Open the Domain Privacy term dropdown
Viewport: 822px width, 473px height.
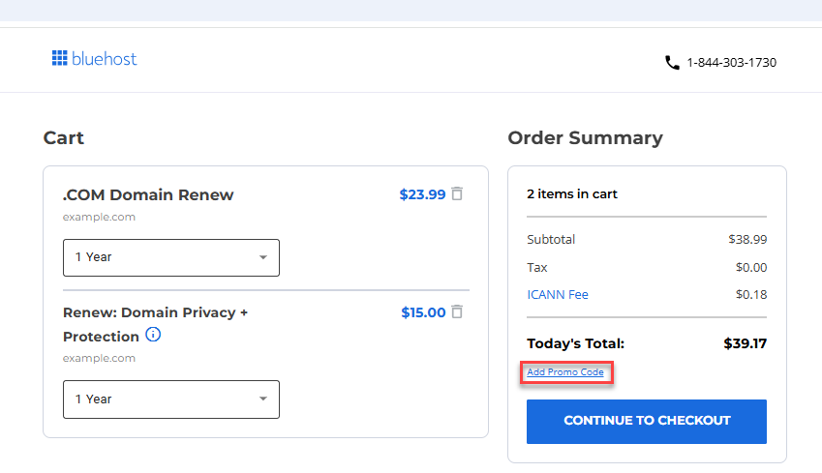[x=171, y=399]
